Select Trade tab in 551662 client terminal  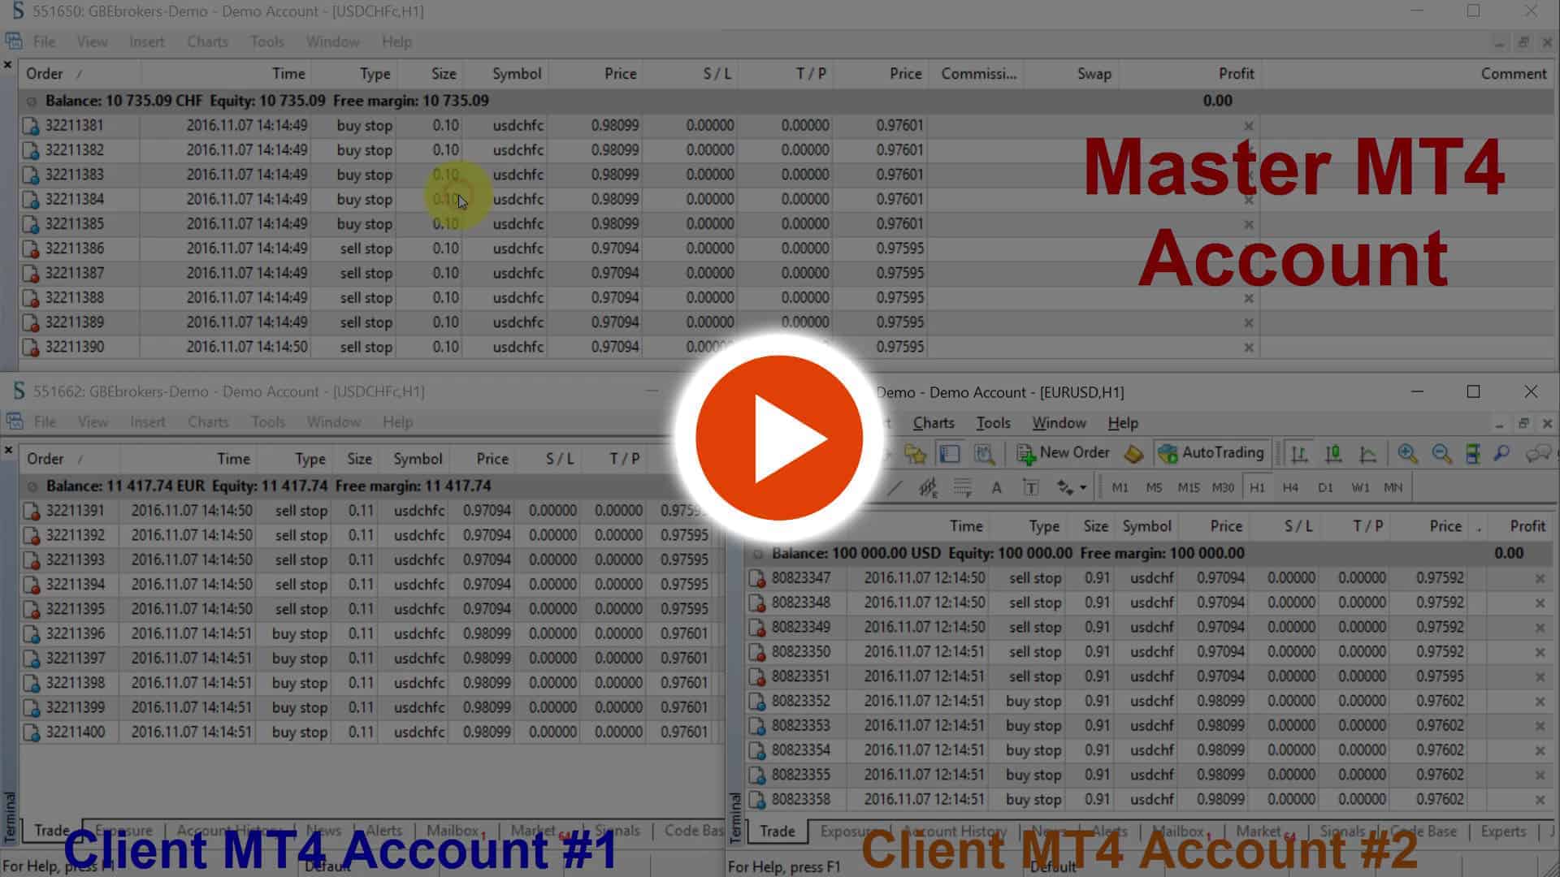pyautogui.click(x=51, y=830)
